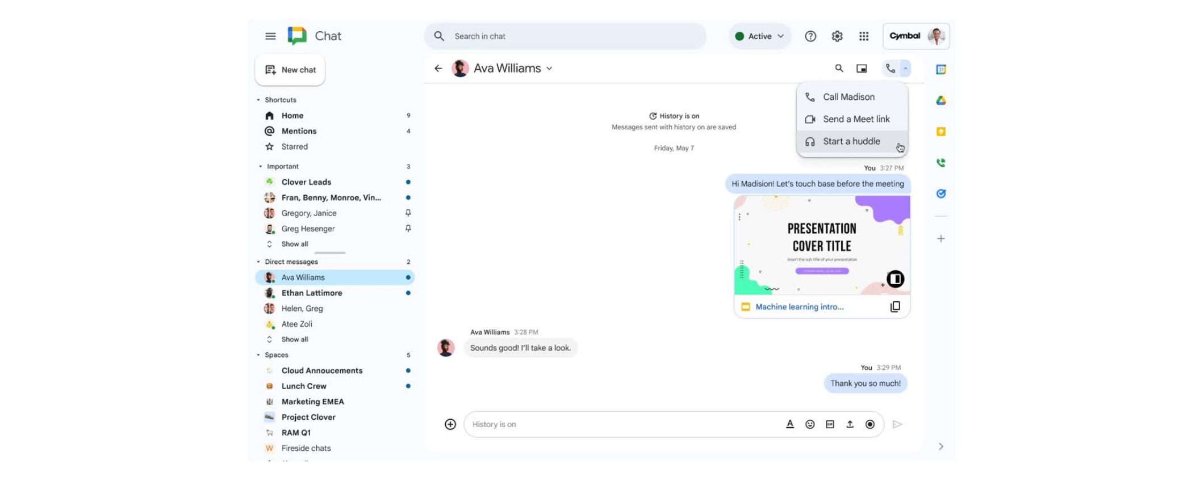This screenshot has height=481, width=1204.
Task: Expand the side panel with bottom chevron
Action: click(941, 447)
